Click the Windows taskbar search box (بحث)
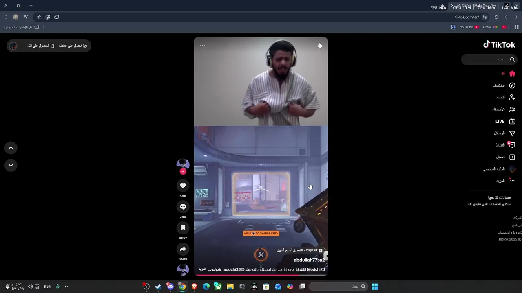The image size is (522, 293). click(338, 286)
